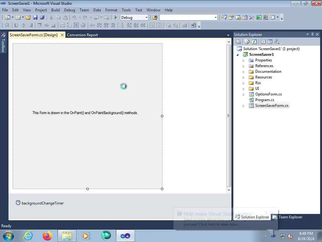The height and width of the screenshot is (242, 322).
Task: Select the backgroundChangeTimer component
Action: 40,203
